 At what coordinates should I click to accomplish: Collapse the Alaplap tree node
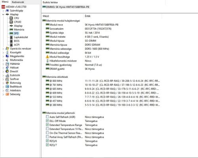[x=3, y=14]
